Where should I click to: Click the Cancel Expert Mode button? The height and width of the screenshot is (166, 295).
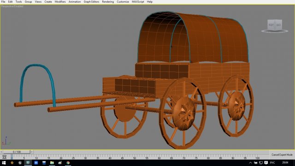click(282, 155)
